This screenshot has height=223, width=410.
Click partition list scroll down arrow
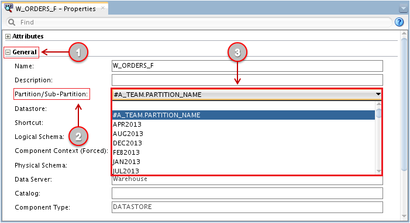pyautogui.click(x=378, y=171)
